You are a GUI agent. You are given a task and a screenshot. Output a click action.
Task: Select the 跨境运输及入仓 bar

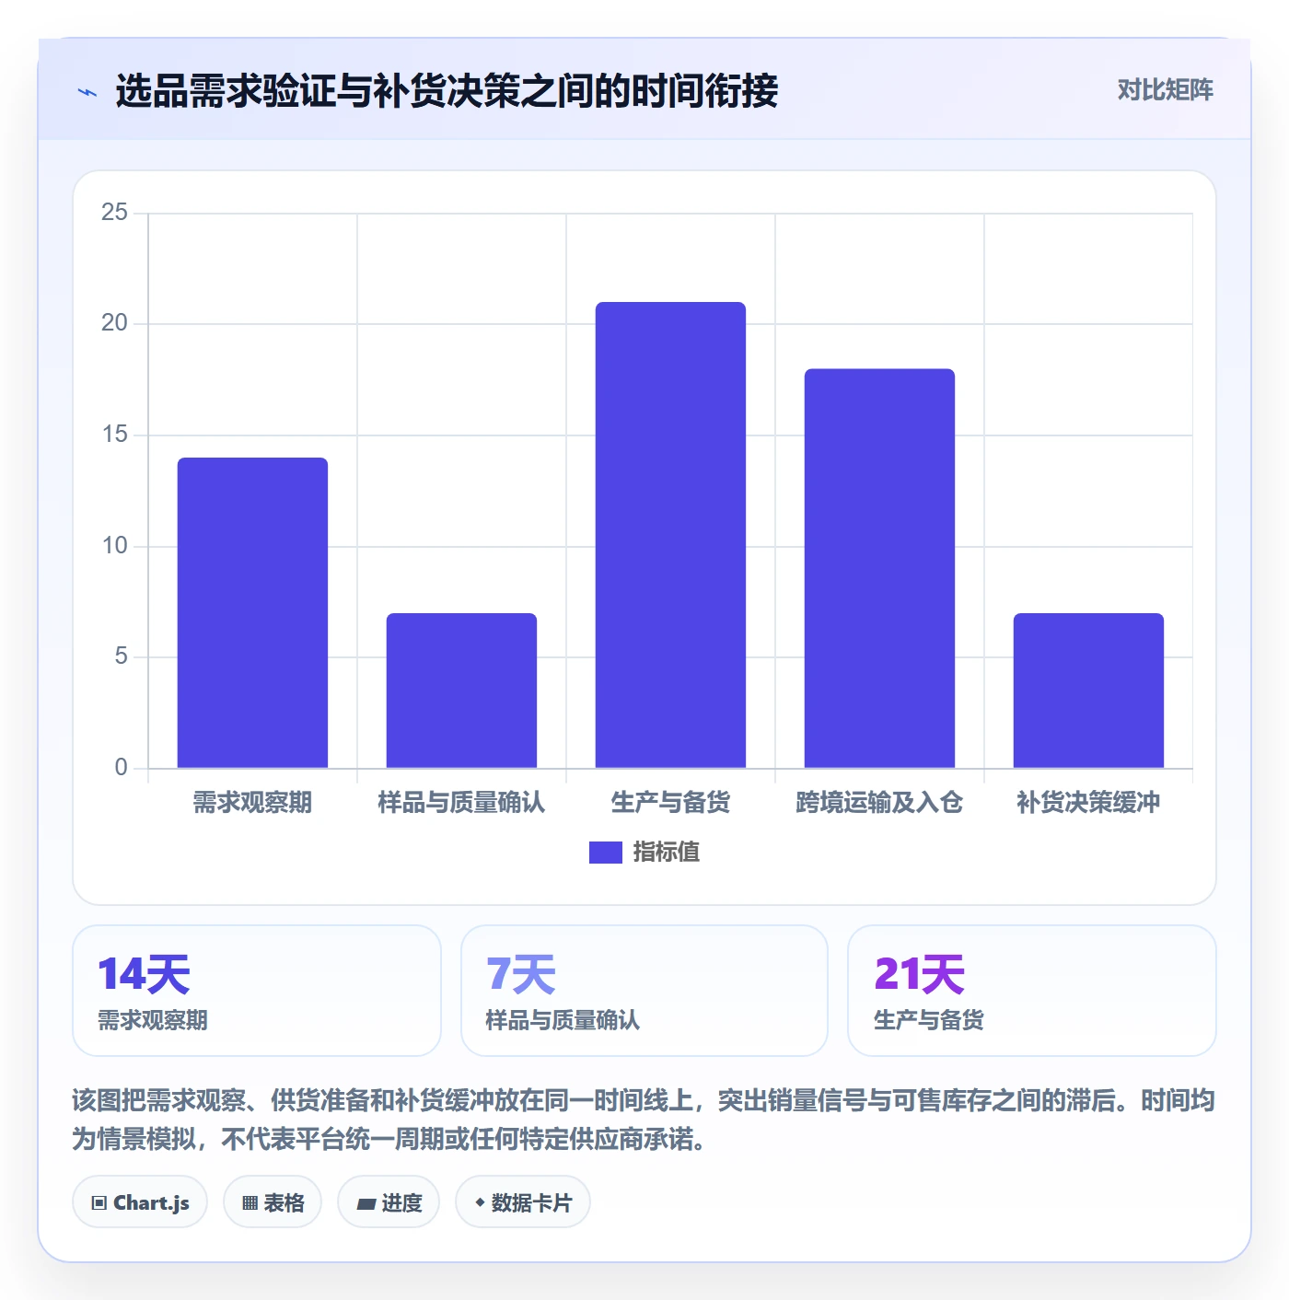pos(879,568)
